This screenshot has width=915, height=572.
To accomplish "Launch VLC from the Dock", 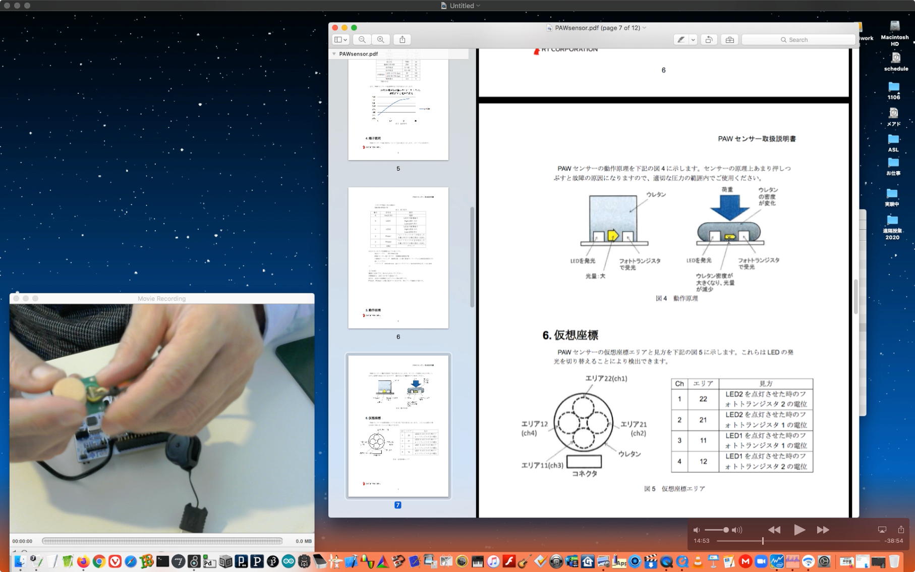I will pos(698,561).
